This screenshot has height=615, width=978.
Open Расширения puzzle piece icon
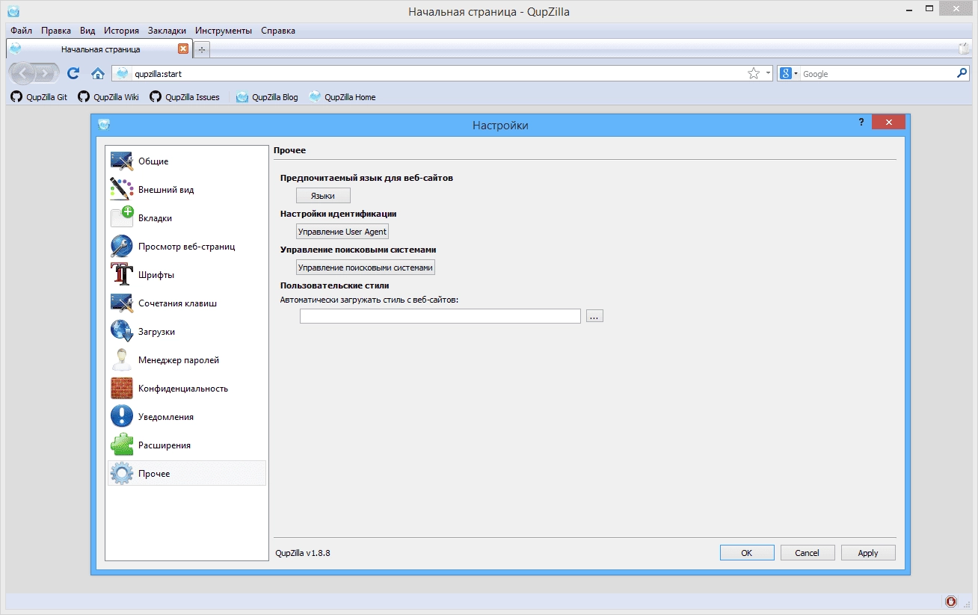121,445
